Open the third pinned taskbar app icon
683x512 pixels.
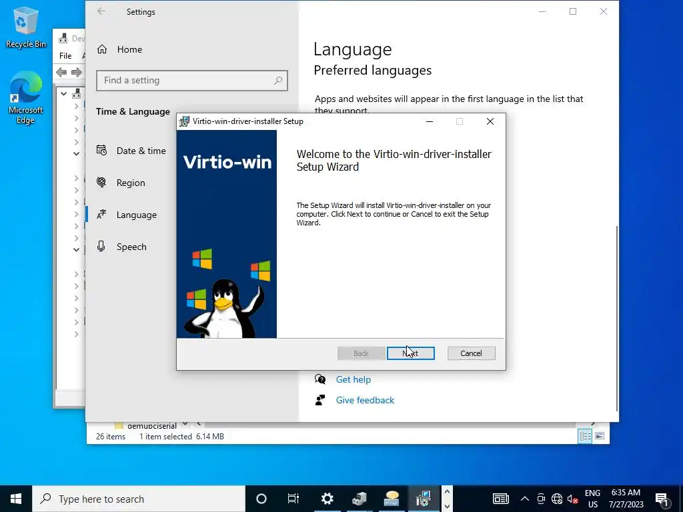[391, 499]
